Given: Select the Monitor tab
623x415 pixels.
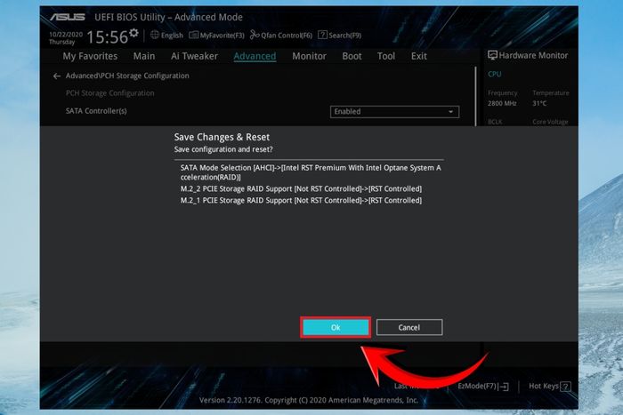Looking at the screenshot, I should [309, 56].
